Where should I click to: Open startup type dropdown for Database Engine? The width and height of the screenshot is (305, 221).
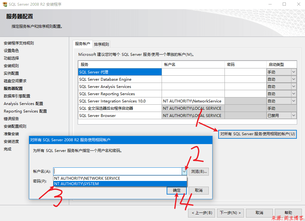294,79
